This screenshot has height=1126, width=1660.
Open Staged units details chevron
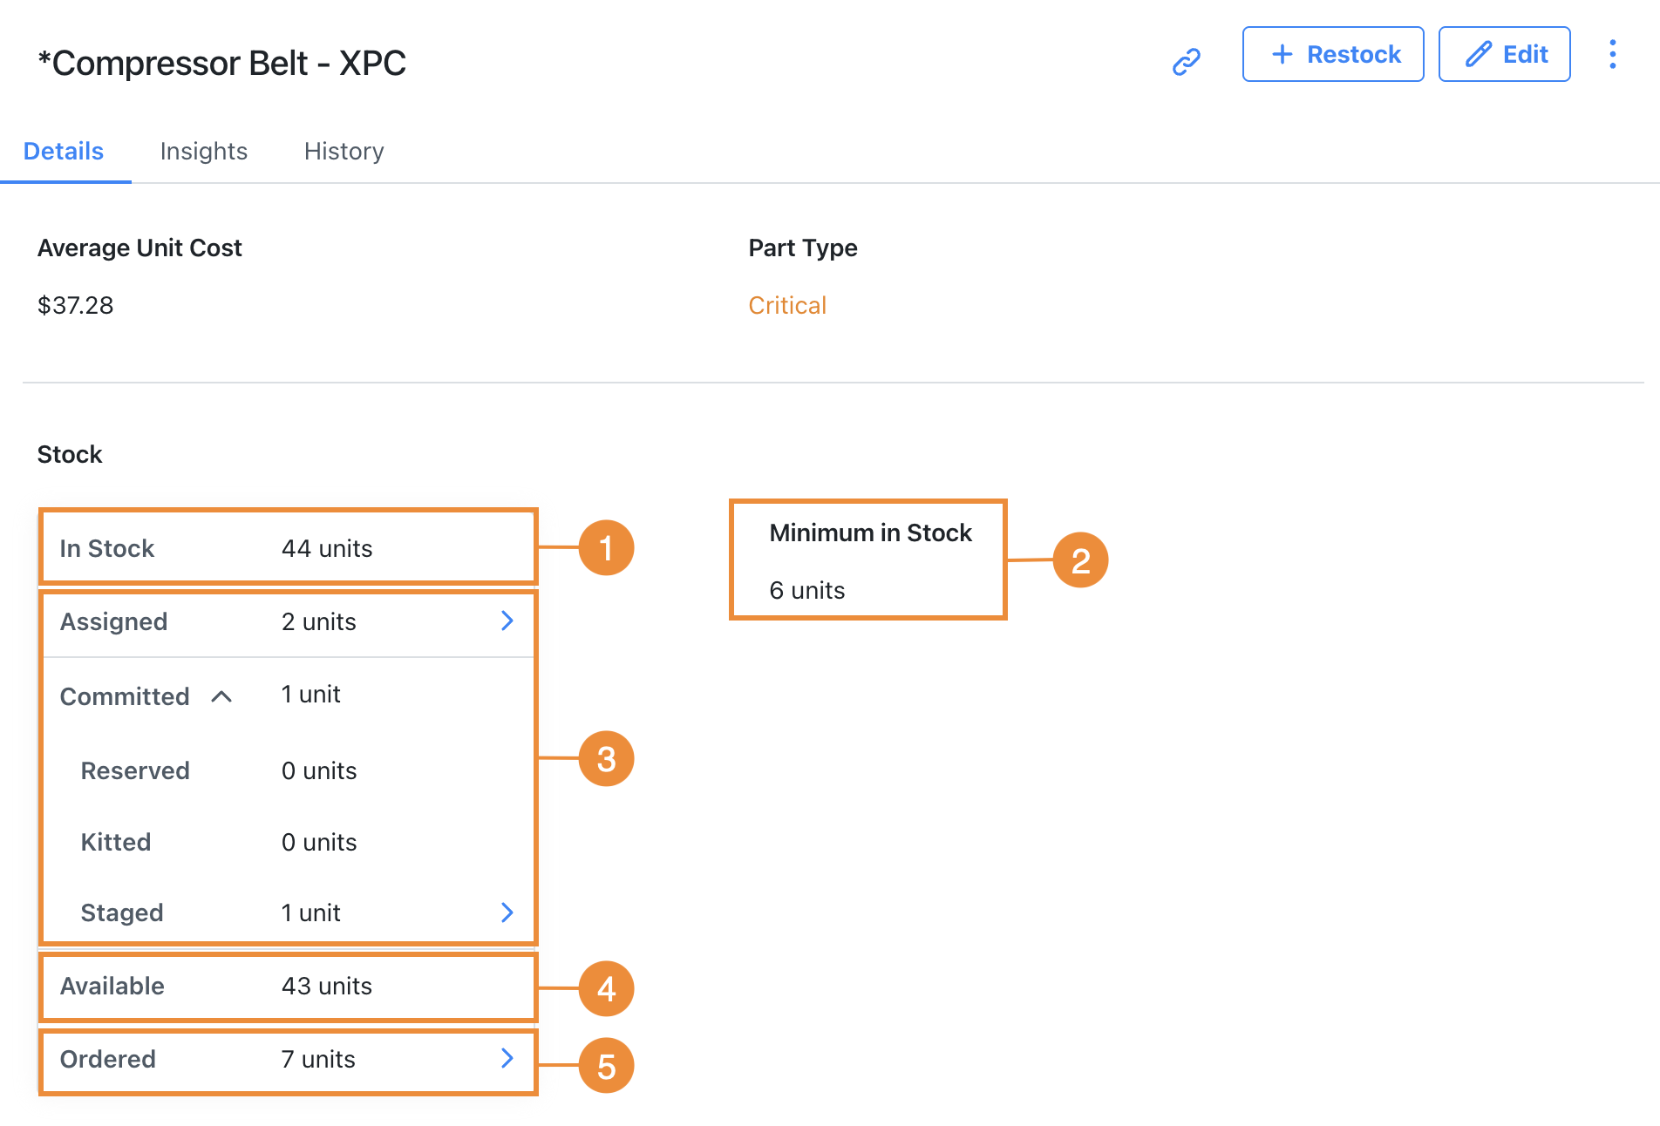point(507,912)
